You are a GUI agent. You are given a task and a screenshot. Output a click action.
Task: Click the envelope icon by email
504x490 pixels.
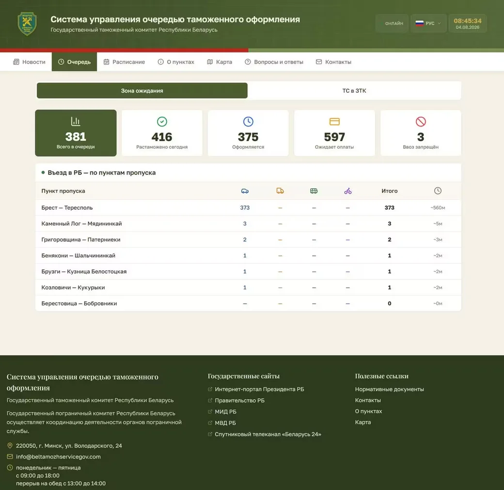tap(10, 457)
